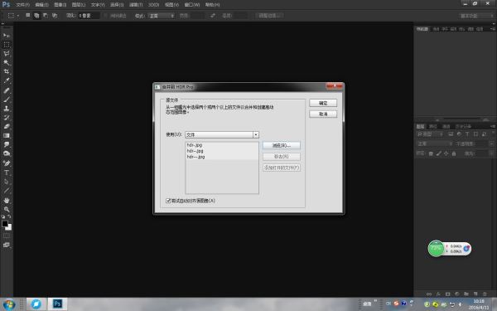Switch to the Navigator tab
The height and width of the screenshot is (311, 497).
click(422, 29)
